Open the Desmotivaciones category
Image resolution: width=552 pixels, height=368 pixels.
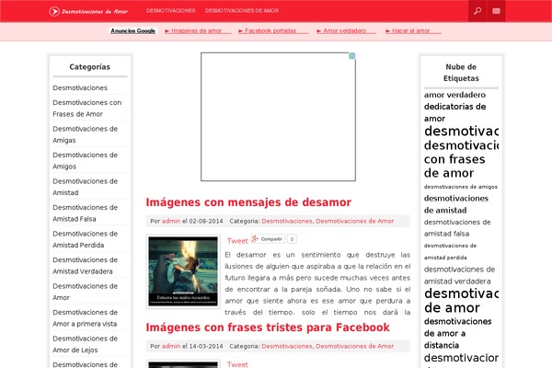tap(80, 88)
